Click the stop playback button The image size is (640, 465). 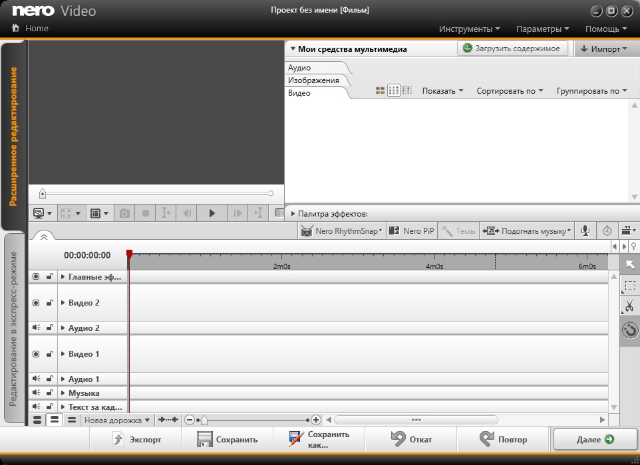pyautogui.click(x=145, y=213)
